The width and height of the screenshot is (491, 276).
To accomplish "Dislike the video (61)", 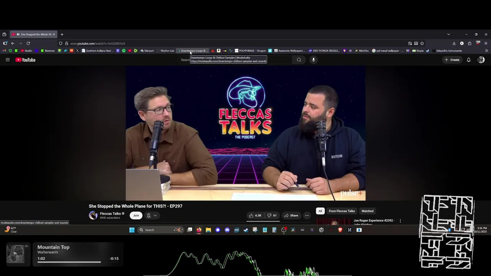I will (x=272, y=215).
